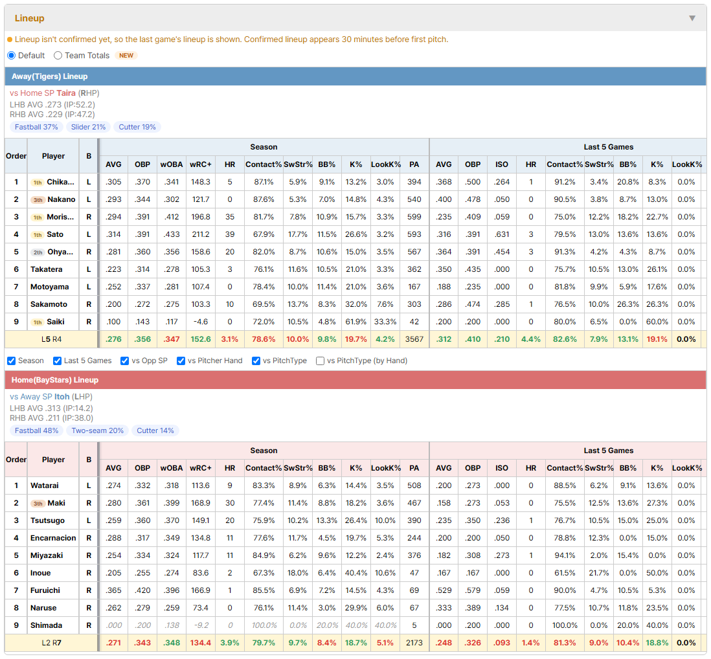Open player Shimada in BayStars lineup
711x659 pixels.
[46, 625]
